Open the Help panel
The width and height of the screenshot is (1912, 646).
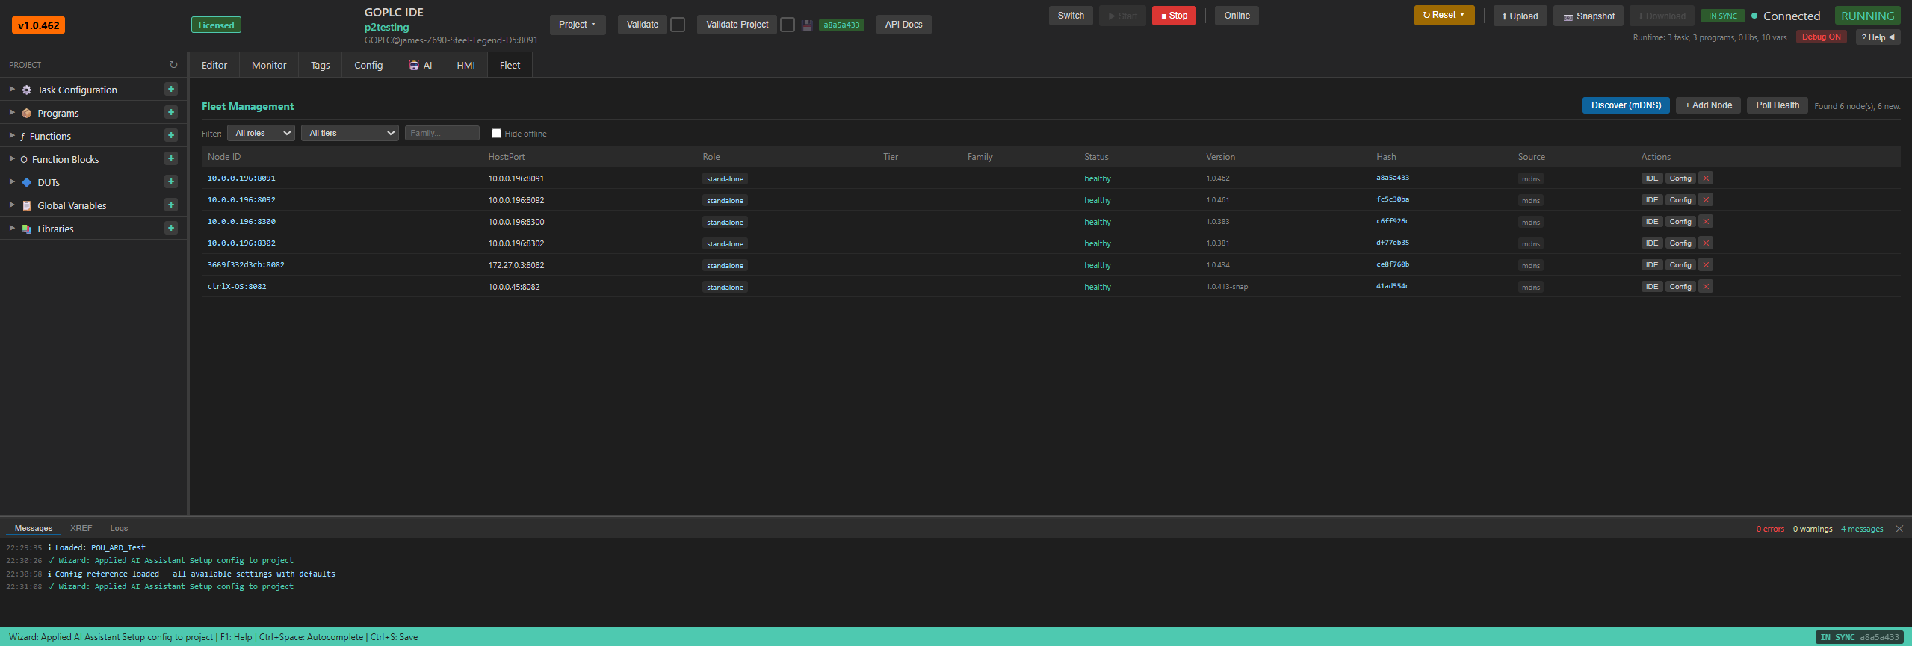pos(1878,37)
